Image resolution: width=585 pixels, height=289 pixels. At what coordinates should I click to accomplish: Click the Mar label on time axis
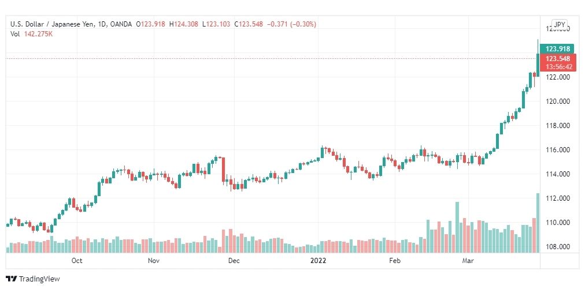(468, 260)
